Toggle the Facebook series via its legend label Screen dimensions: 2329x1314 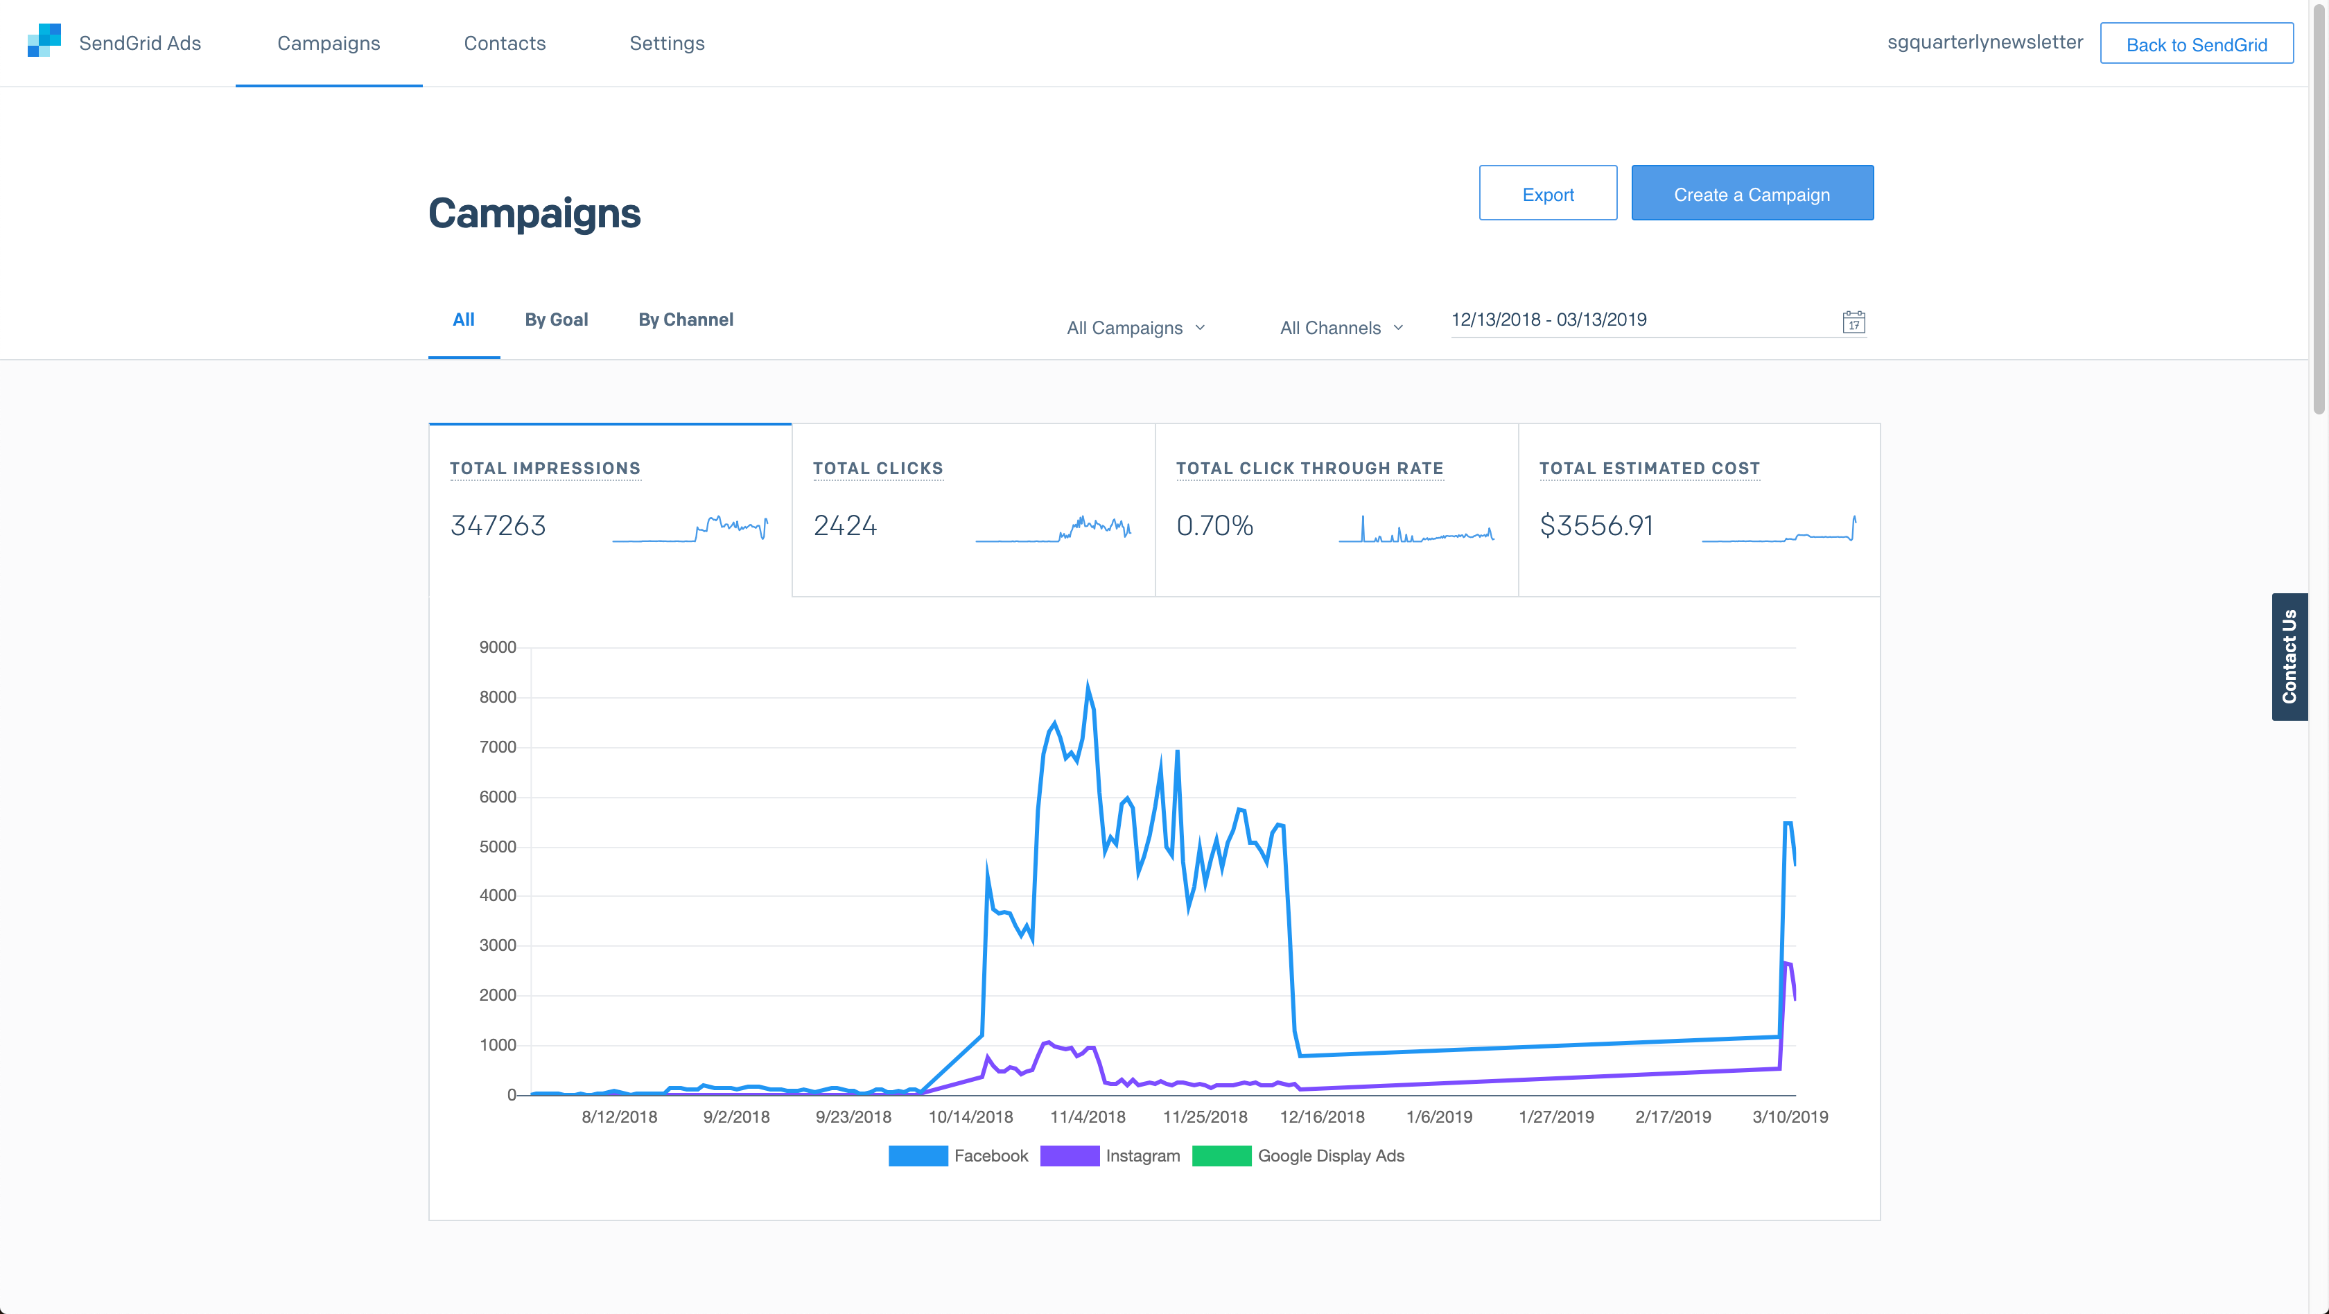click(991, 1155)
